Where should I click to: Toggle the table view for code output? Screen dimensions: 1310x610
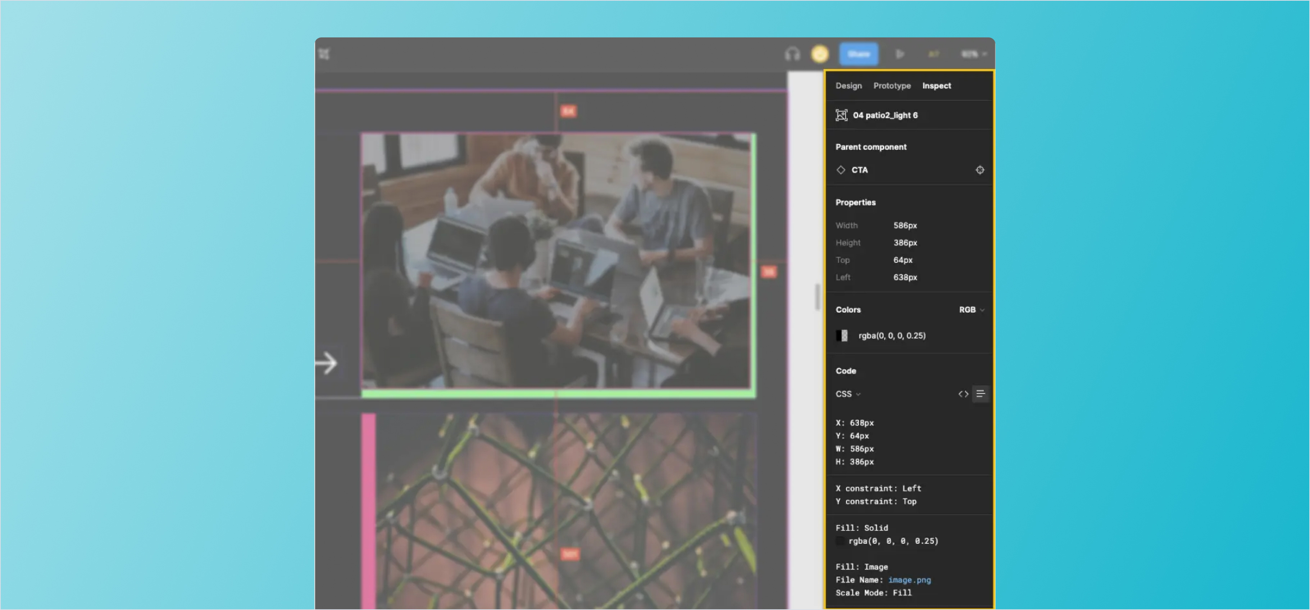click(x=981, y=393)
